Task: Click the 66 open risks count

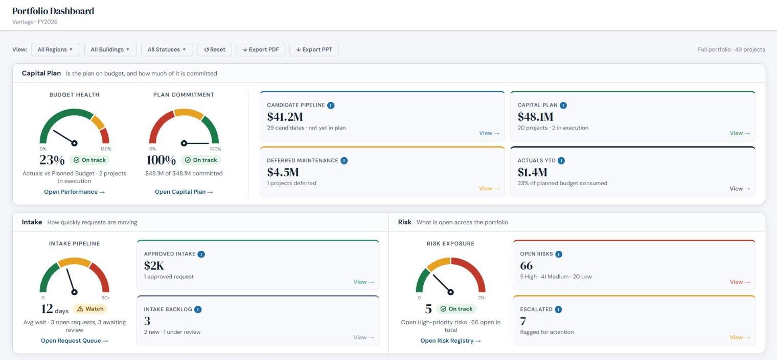Action: click(526, 266)
